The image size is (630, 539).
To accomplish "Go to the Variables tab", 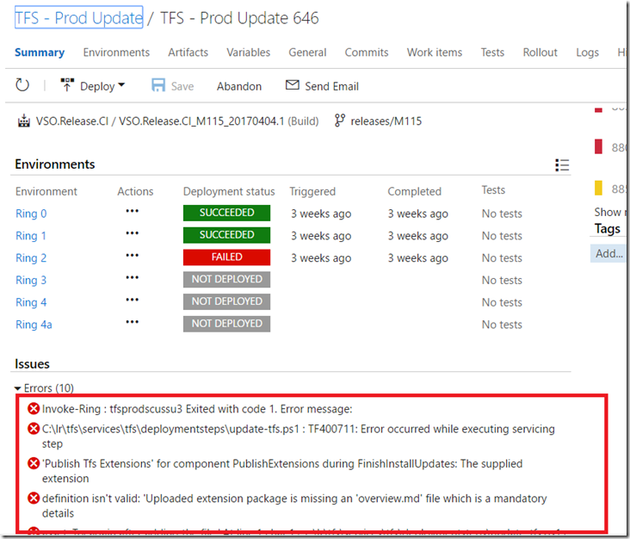I will click(x=249, y=53).
